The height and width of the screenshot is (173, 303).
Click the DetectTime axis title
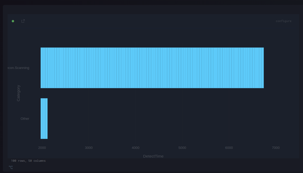coord(153,156)
